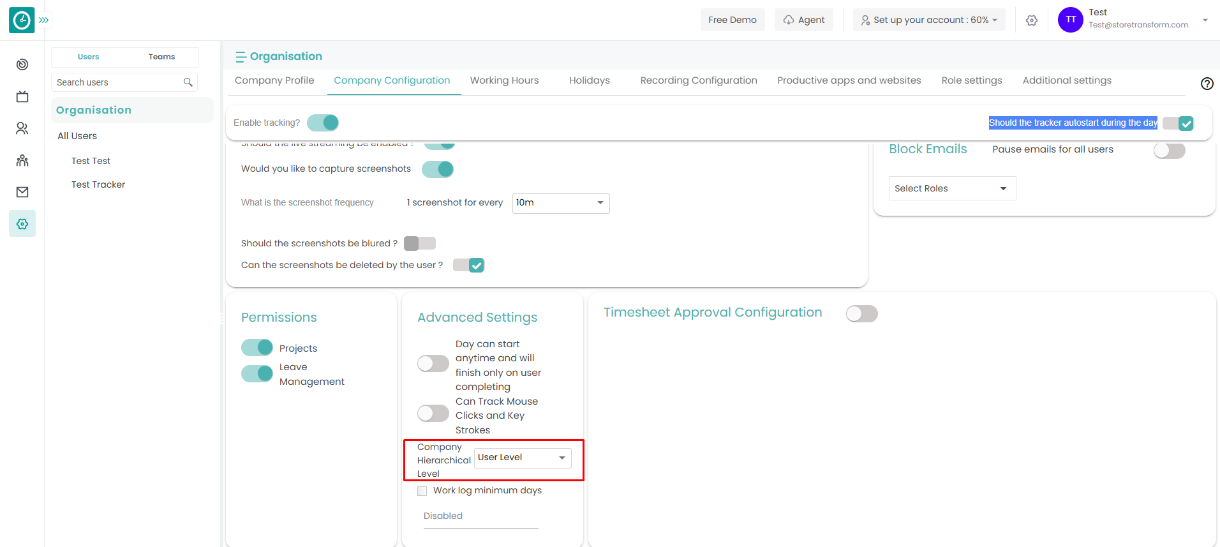Click the Disabled work log days field
This screenshot has height=547, width=1220.
tap(481, 516)
